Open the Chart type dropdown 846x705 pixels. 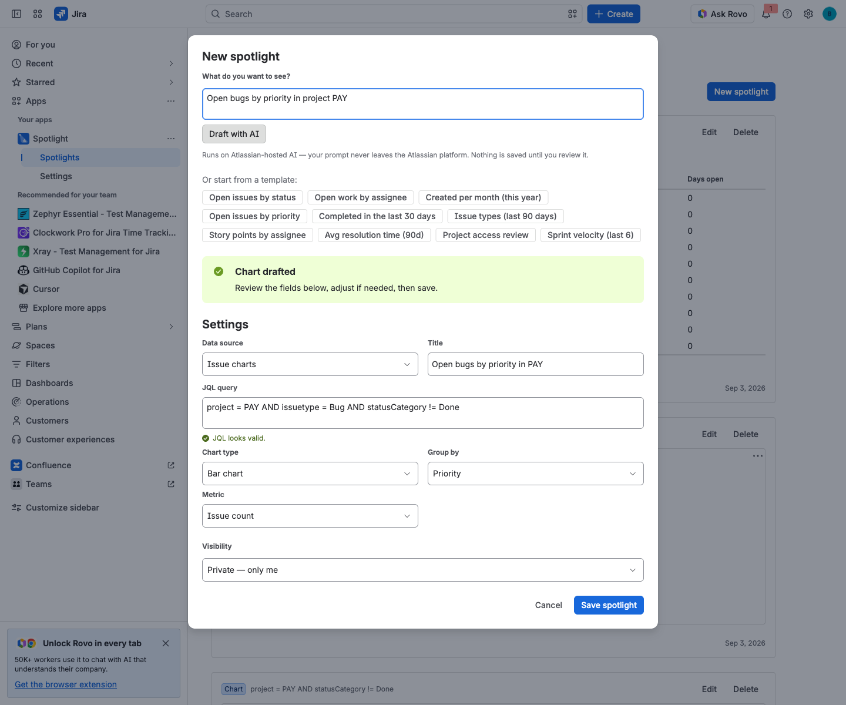click(x=310, y=474)
